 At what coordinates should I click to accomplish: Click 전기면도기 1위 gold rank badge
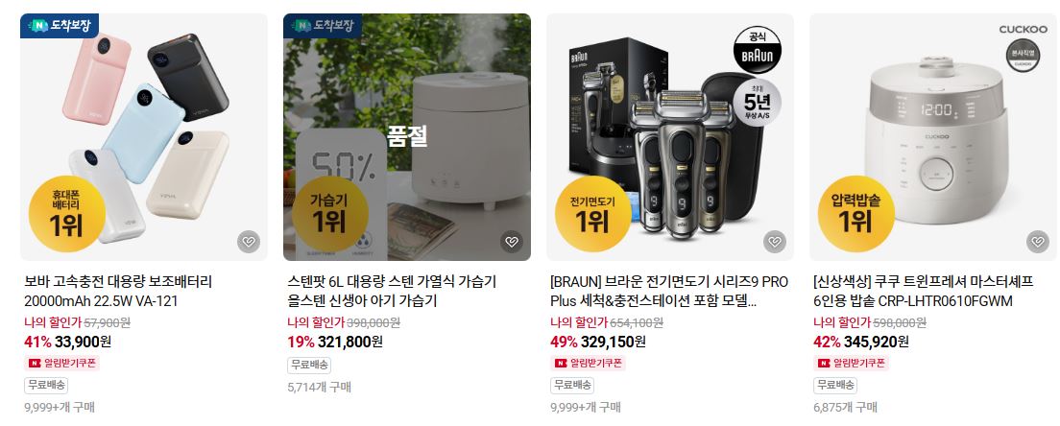pyautogui.click(x=592, y=214)
